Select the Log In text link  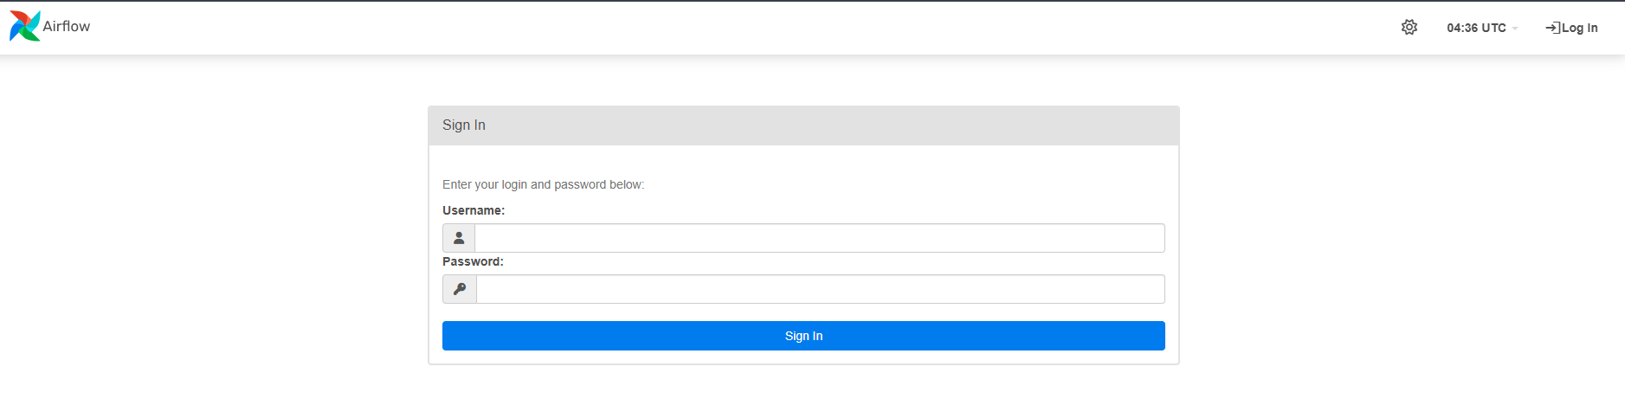[x=1580, y=28]
